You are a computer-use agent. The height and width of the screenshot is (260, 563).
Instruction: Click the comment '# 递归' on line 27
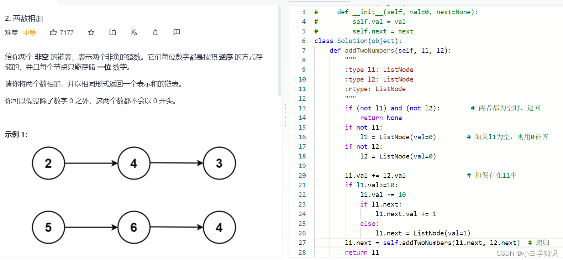pos(539,243)
